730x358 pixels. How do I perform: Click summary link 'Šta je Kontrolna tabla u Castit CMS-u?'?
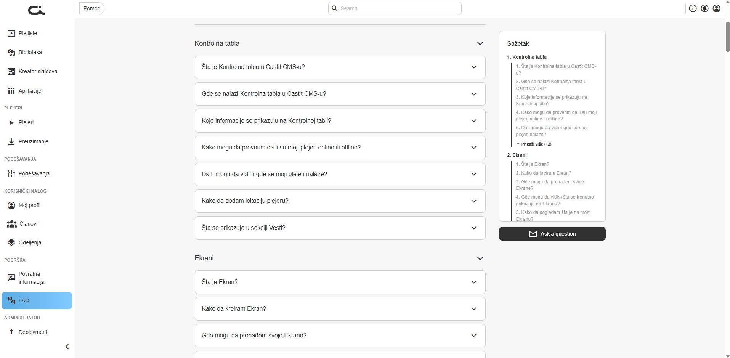click(x=556, y=69)
